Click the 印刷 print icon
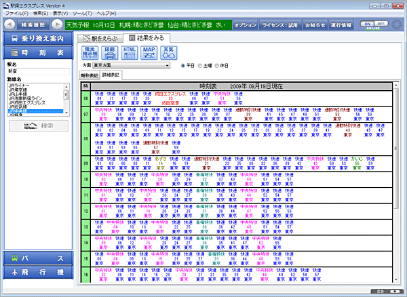The height and width of the screenshot is (297, 407). (x=110, y=52)
